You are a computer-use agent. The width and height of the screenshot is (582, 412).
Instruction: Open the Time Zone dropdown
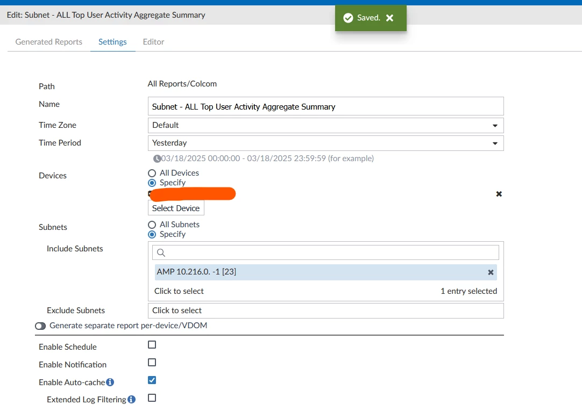(325, 125)
